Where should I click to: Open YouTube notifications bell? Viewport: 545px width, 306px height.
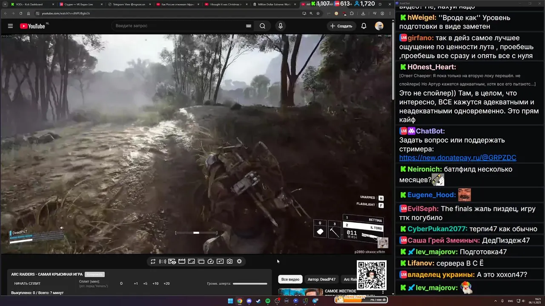point(364,26)
